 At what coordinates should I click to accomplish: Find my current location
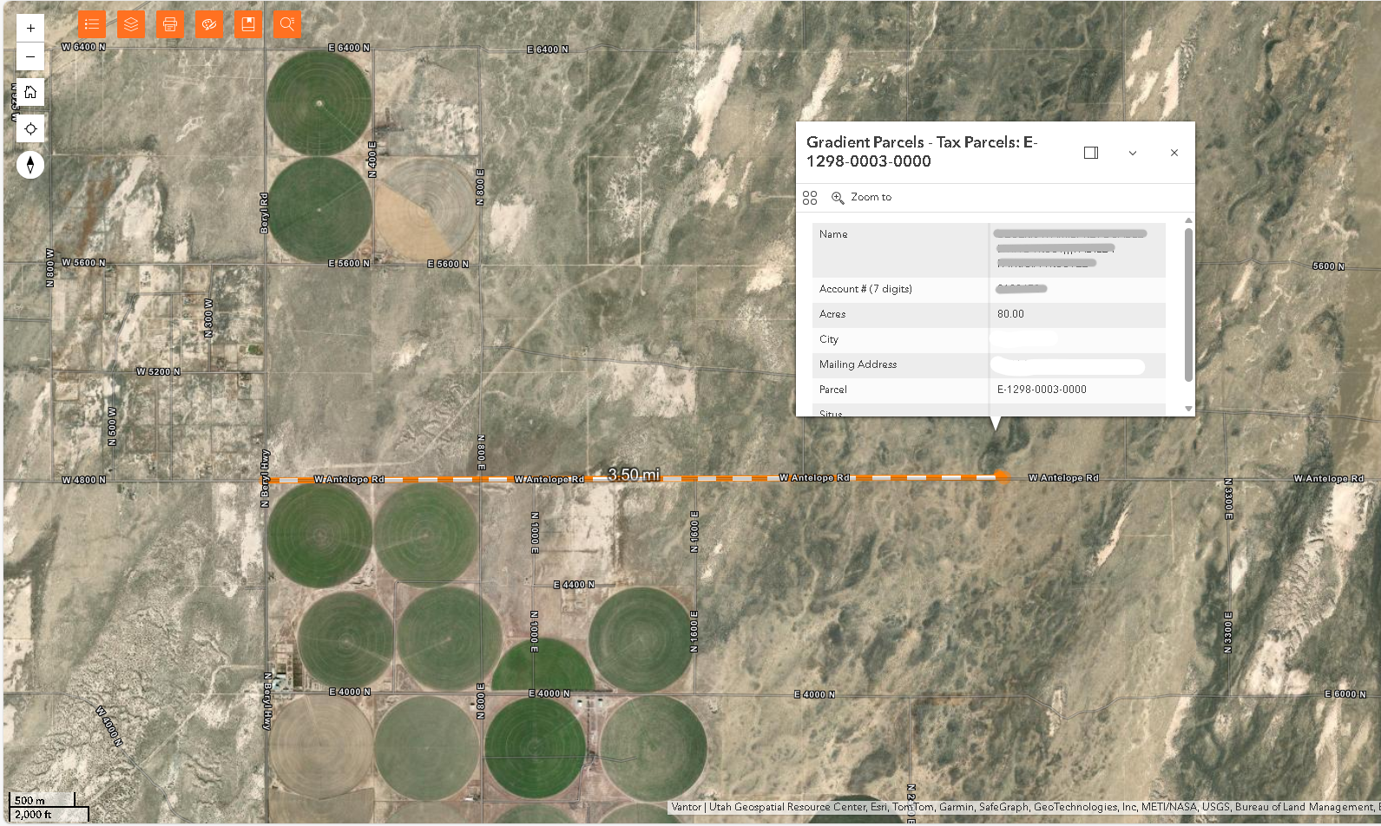[30, 128]
